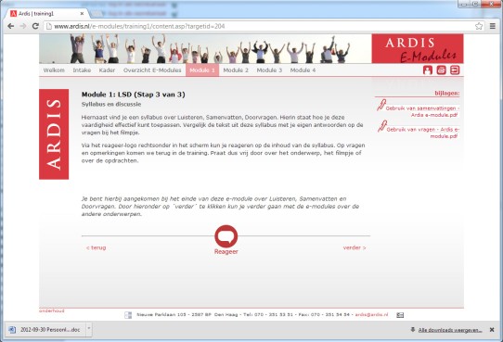Open the user profile icon

[x=427, y=70]
